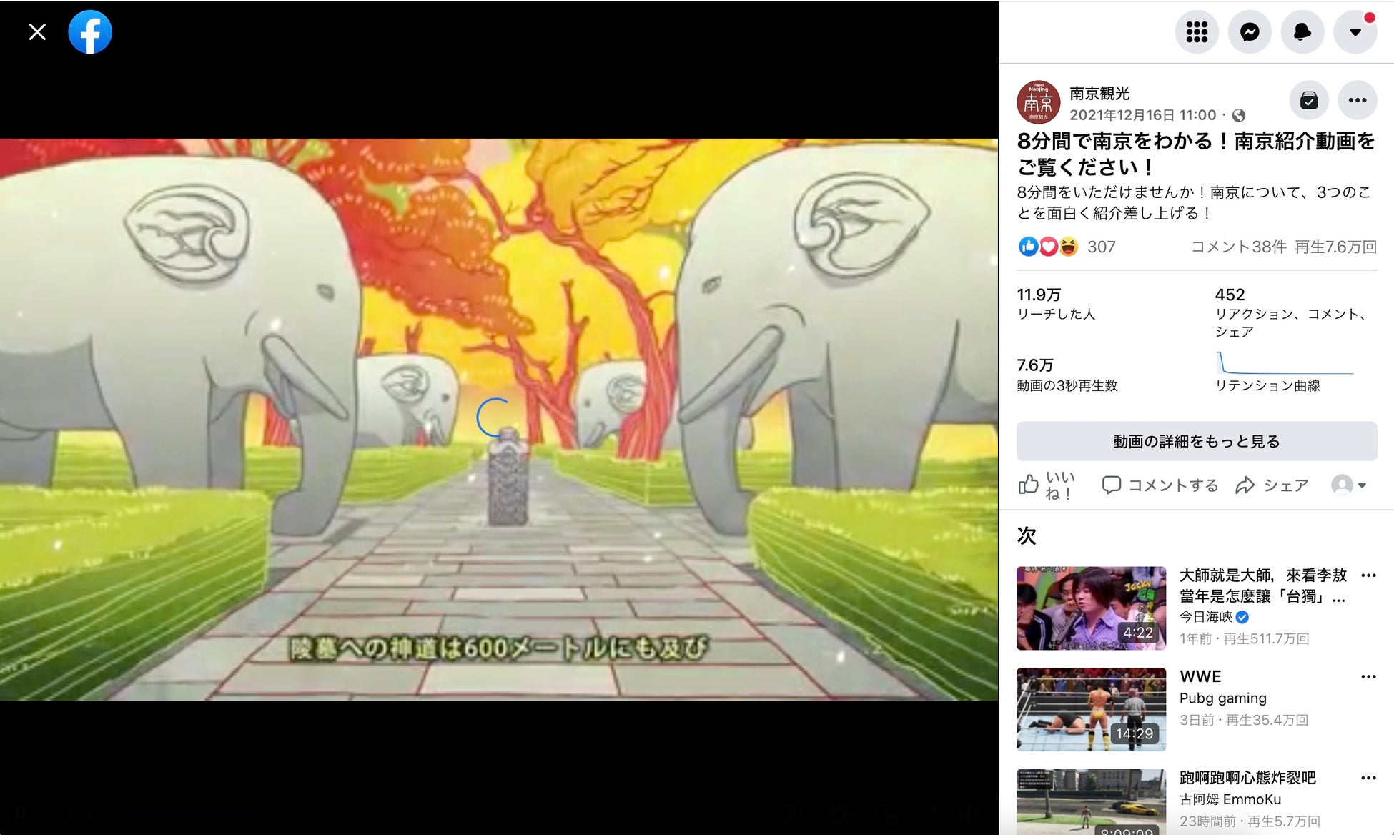Open the 南京観光 page name link
This screenshot has height=835, width=1394.
[x=1099, y=94]
